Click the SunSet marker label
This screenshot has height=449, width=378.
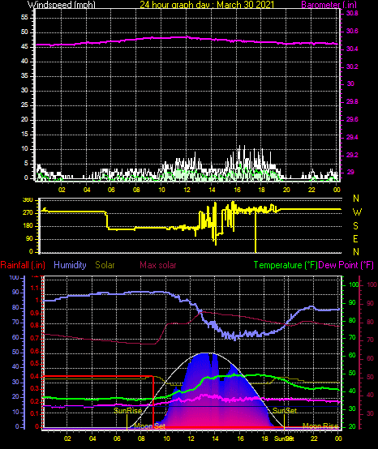(285, 411)
